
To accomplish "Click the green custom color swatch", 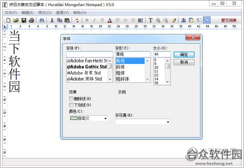I will click(74, 118).
